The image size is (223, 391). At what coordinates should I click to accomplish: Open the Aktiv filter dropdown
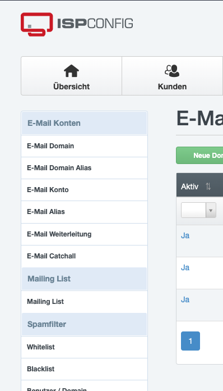click(198, 210)
